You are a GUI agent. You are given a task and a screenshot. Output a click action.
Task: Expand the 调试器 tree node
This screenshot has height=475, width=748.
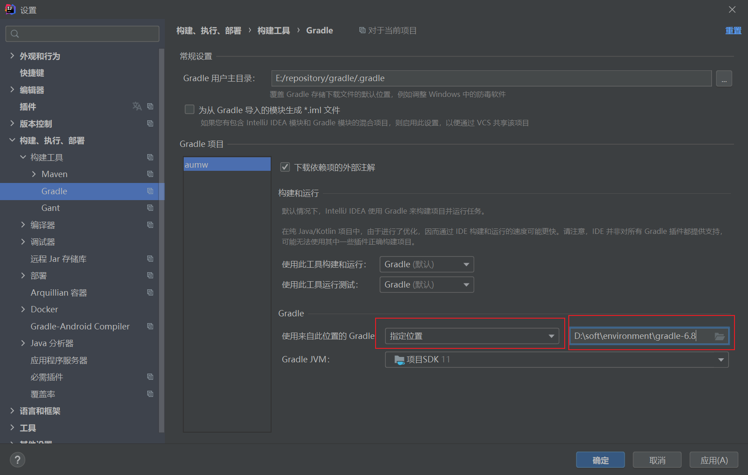coord(23,242)
